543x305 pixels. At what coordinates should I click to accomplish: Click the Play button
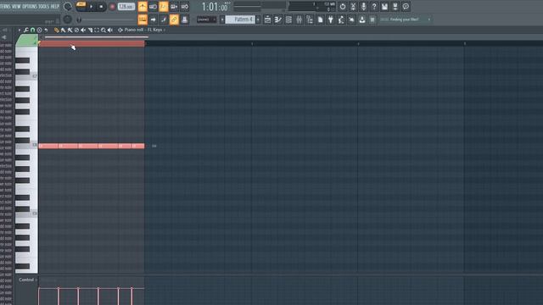[x=91, y=7]
